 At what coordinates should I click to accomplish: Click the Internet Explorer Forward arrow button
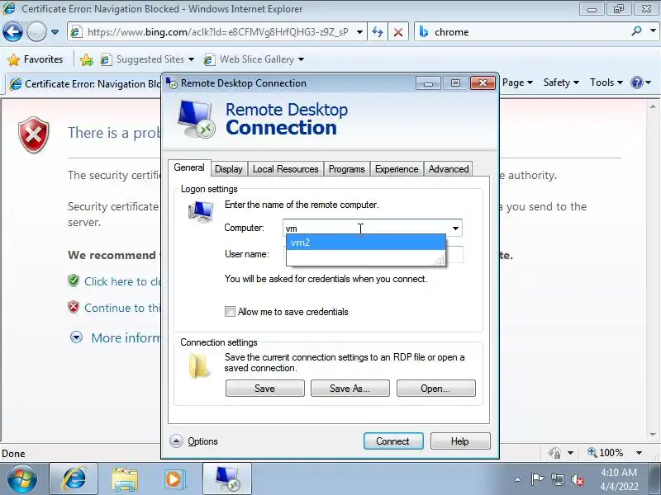click(x=36, y=31)
